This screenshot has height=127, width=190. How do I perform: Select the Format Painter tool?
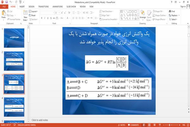pyautogui.click(x=14, y=19)
